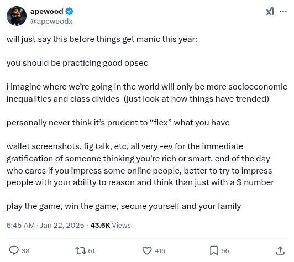View the 43.6K Views analytics
This screenshot has width=294, height=262.
point(111,225)
